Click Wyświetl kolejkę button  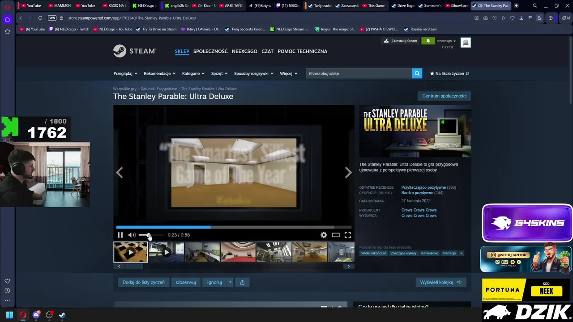(441, 282)
